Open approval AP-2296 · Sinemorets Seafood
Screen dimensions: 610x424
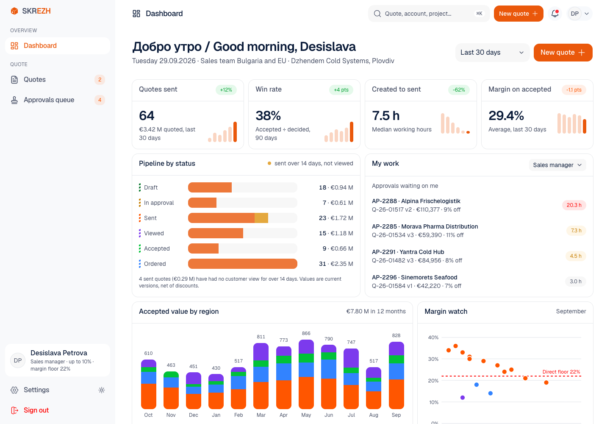479,282
